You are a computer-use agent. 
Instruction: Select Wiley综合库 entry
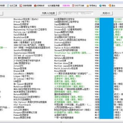coord(60,71)
